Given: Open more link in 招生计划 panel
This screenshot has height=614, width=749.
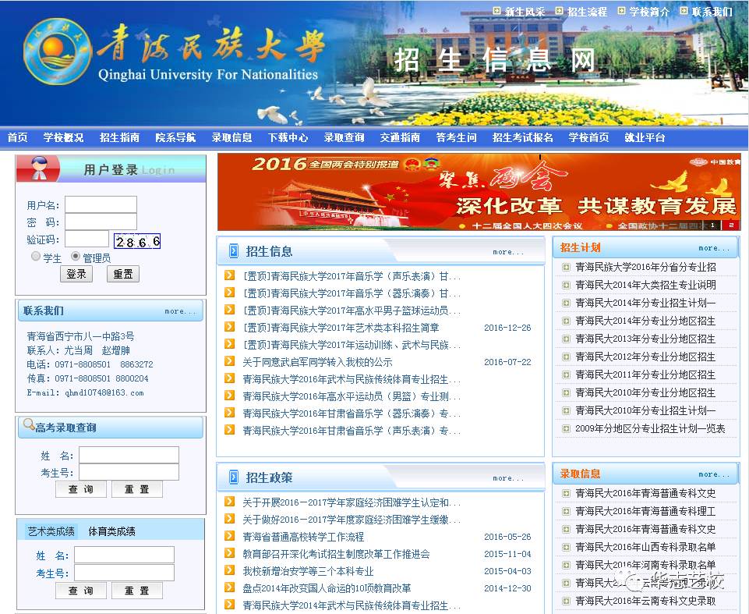Looking at the screenshot, I should click(714, 248).
